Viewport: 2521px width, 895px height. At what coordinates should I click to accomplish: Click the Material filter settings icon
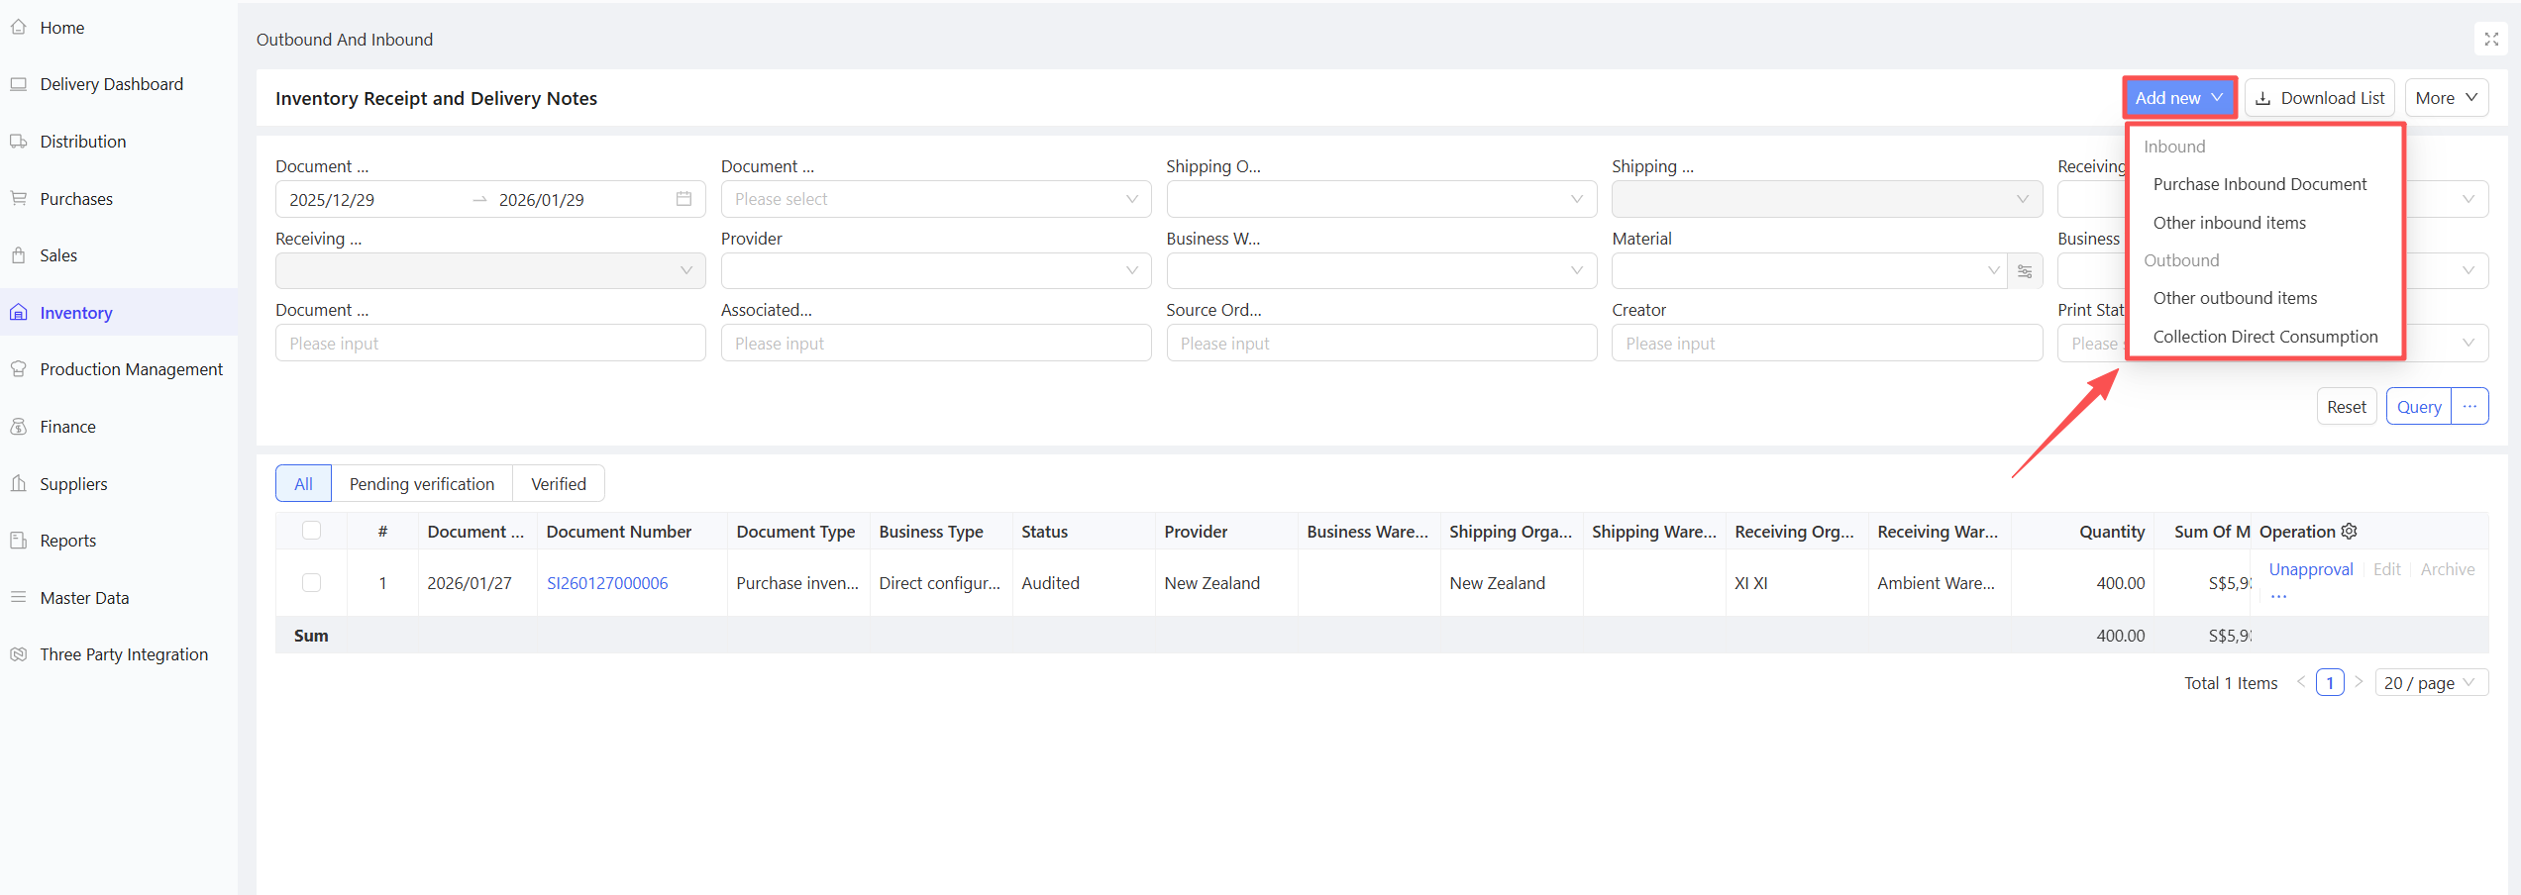click(x=2025, y=271)
